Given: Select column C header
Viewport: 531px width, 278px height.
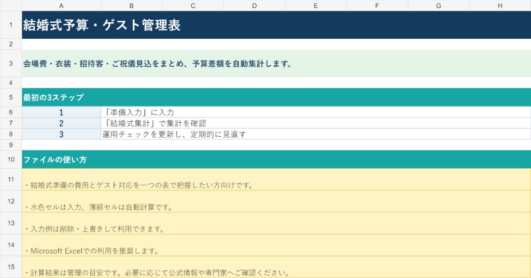Looking at the screenshot, I should coord(193,5).
